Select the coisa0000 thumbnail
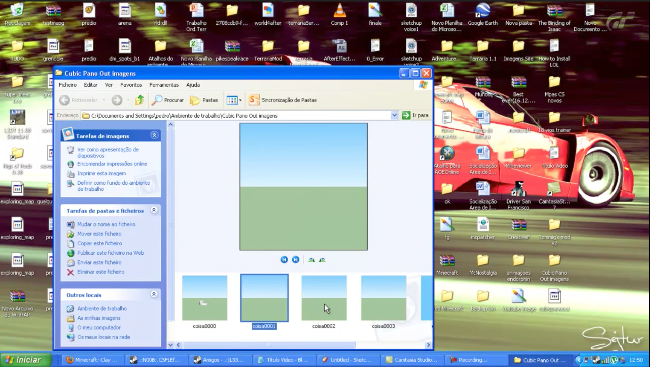This screenshot has width=650, height=367. pos(205,298)
